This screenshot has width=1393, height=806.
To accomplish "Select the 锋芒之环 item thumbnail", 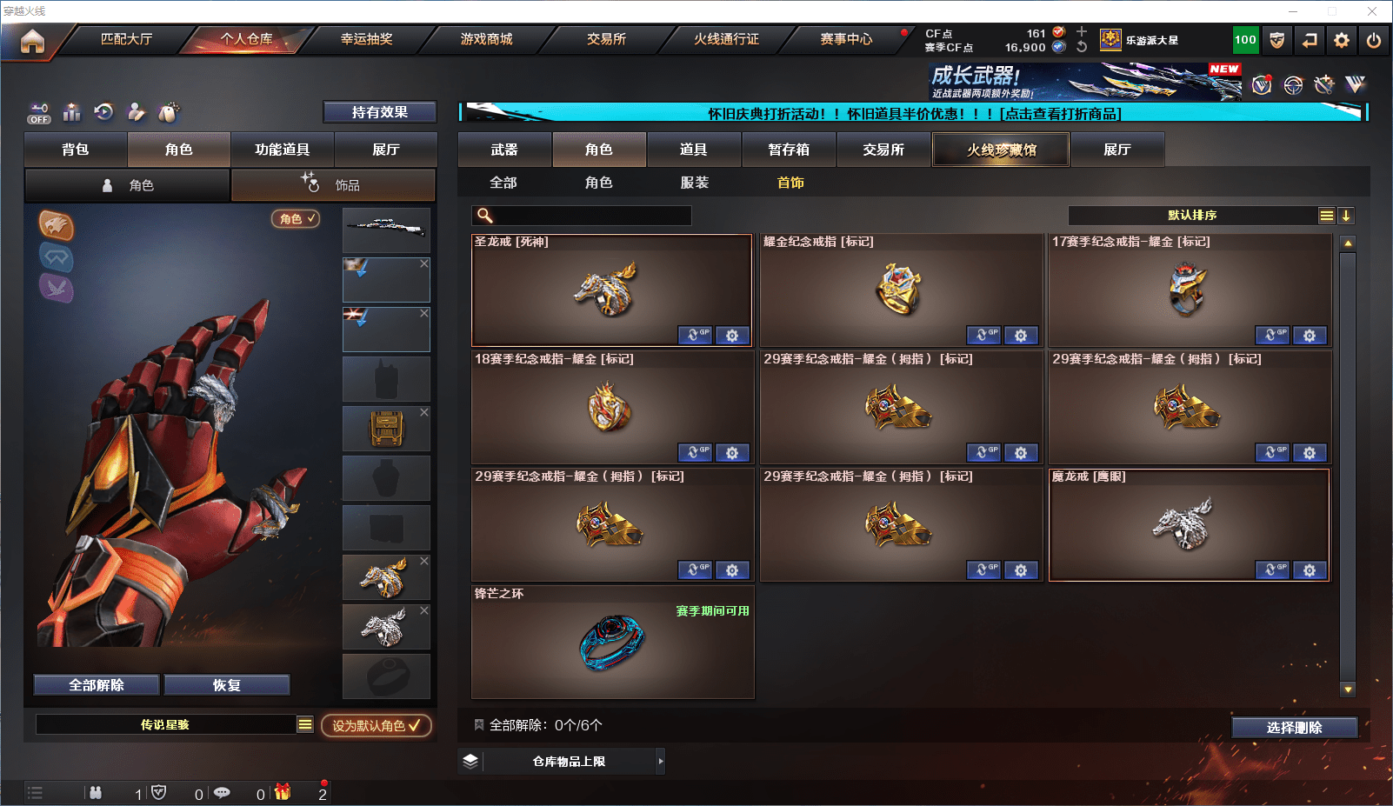I will 612,643.
